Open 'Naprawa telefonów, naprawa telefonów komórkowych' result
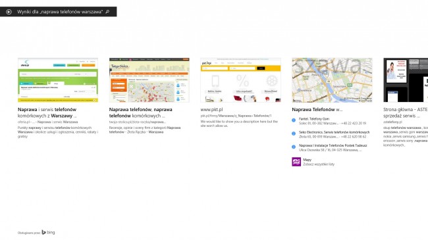The width and height of the screenshot is (428, 240). pyautogui.click(x=140, y=112)
